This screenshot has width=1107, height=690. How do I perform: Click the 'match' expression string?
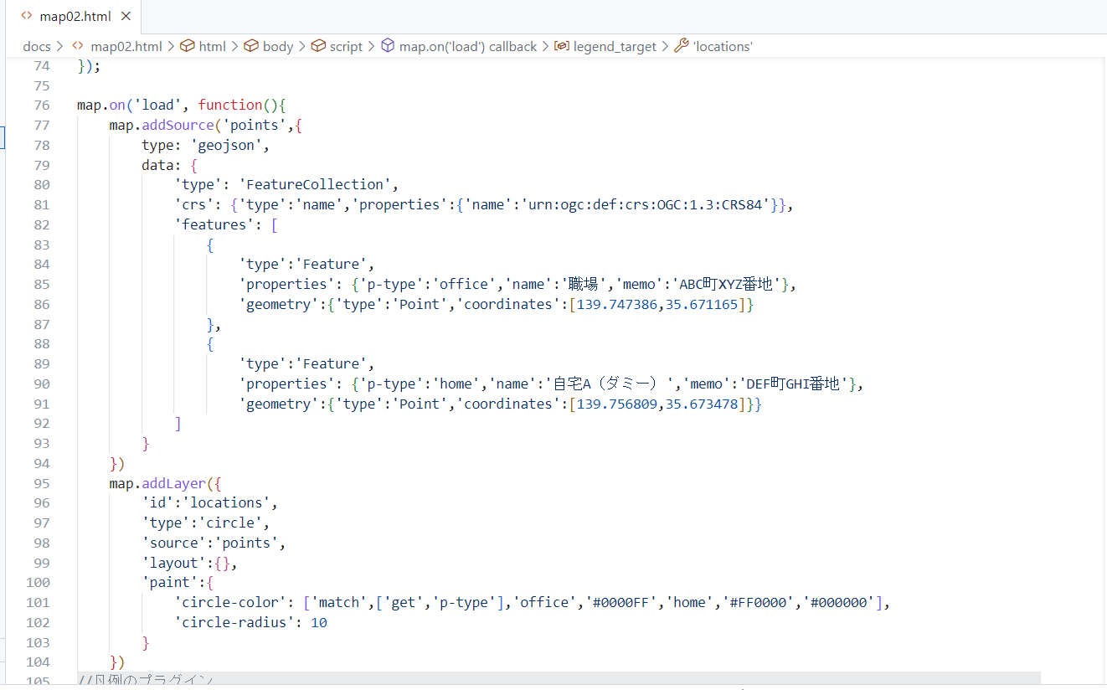tap(340, 603)
